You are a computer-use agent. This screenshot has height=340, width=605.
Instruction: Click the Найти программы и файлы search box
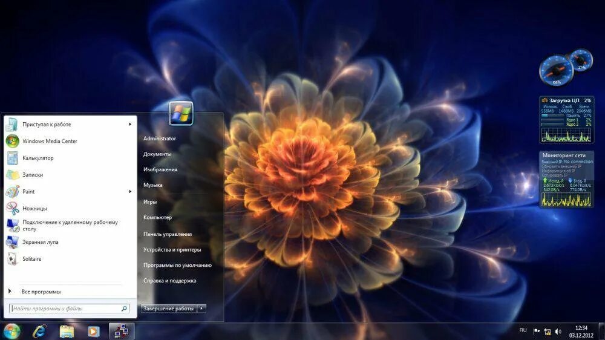coord(70,309)
